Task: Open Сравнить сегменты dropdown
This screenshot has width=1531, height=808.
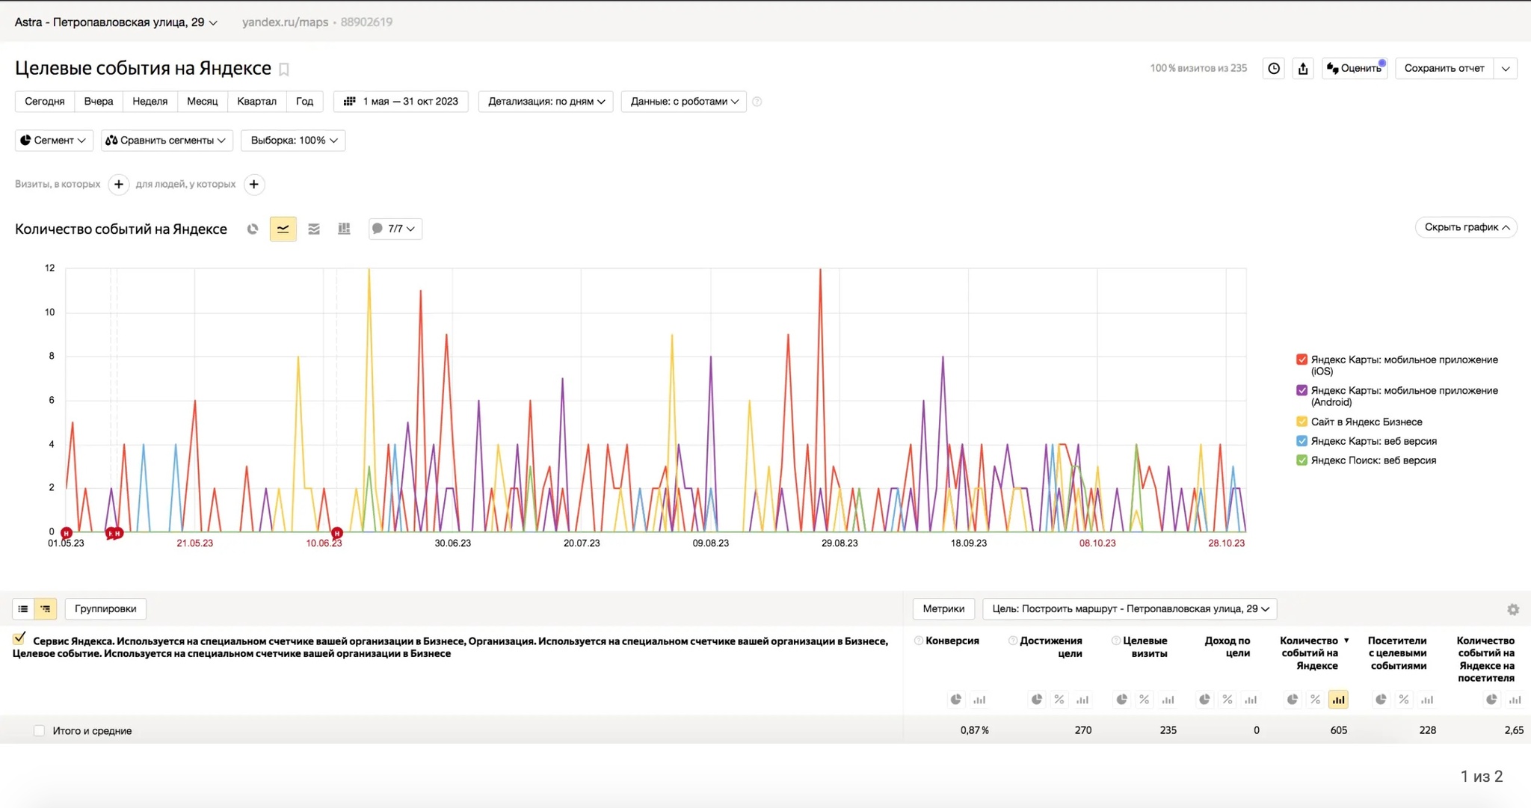Action: click(167, 141)
